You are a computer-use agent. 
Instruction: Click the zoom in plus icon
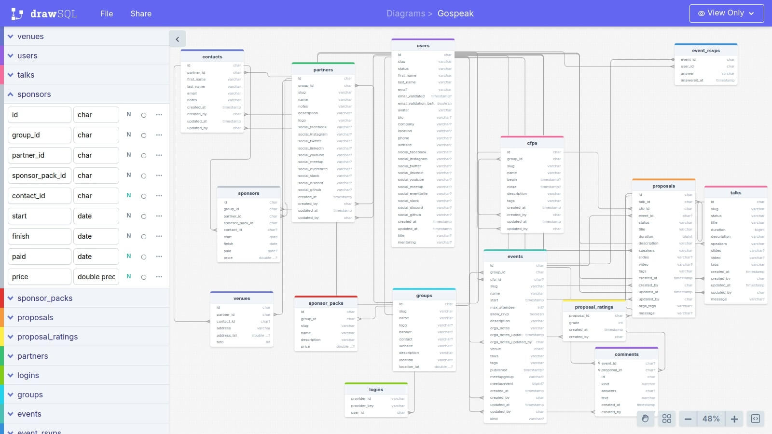(734, 419)
